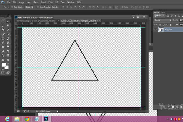The height and width of the screenshot is (122, 183).
Task: Open the layer blend mode Normal dropdown
Action: click(163, 20)
